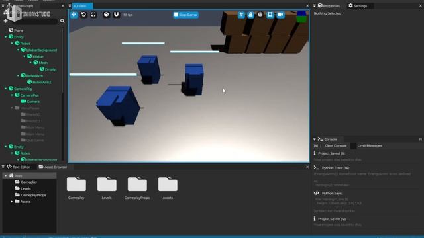Screen dimensions: 424x238
Task: Click the CameraRig cube icon
Action: pos(11,89)
